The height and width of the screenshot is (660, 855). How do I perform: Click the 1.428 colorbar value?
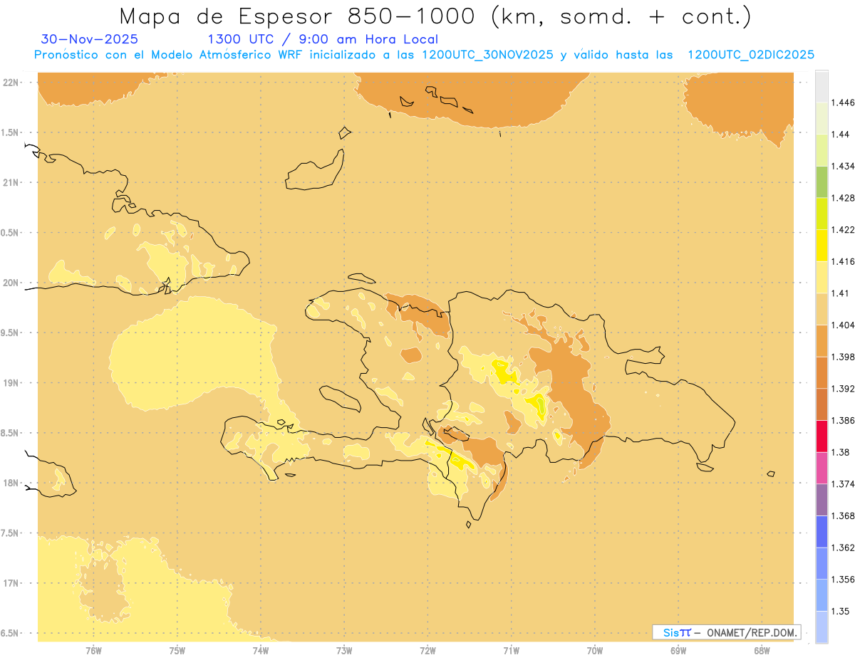point(843,198)
